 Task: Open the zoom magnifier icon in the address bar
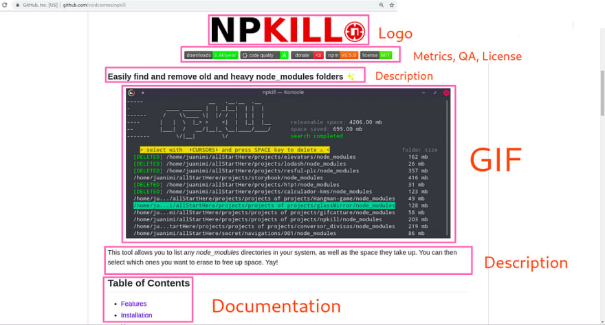[381, 5]
